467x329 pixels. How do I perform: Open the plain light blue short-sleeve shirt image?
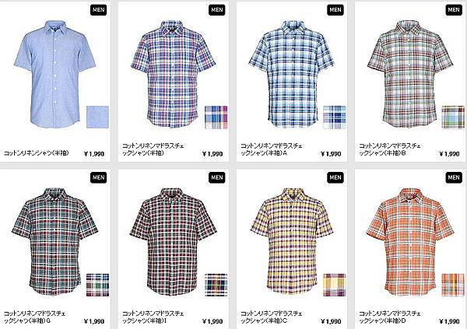point(54,74)
